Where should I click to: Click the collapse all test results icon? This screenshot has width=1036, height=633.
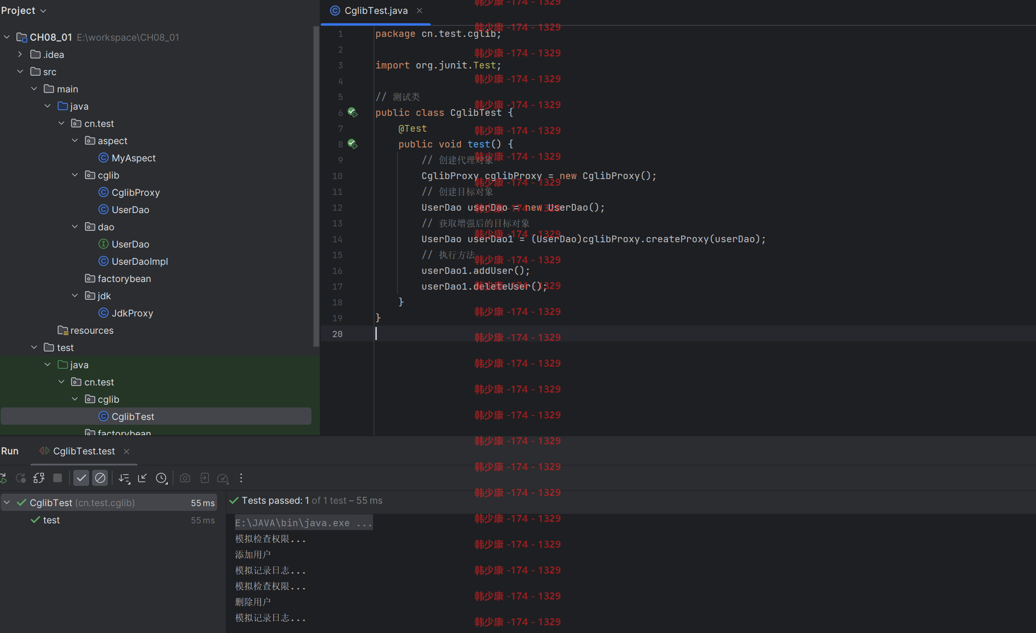pos(142,478)
